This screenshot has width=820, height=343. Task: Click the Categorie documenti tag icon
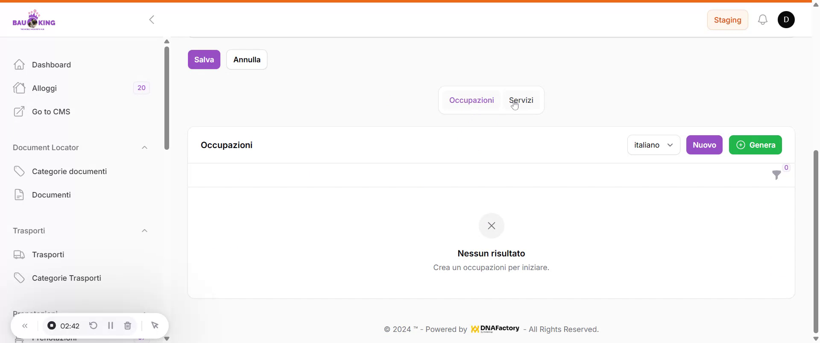click(19, 171)
